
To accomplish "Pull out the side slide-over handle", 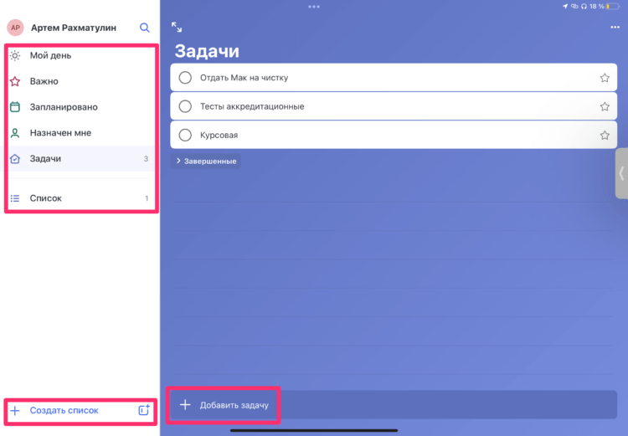I will coord(621,173).
